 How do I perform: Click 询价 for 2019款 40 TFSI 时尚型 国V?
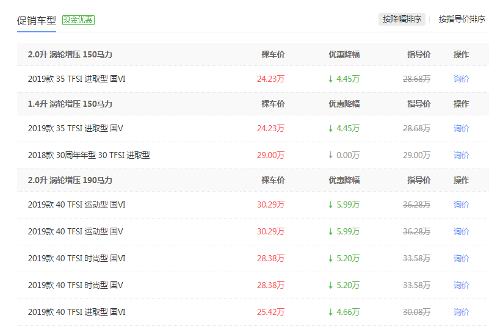(462, 285)
